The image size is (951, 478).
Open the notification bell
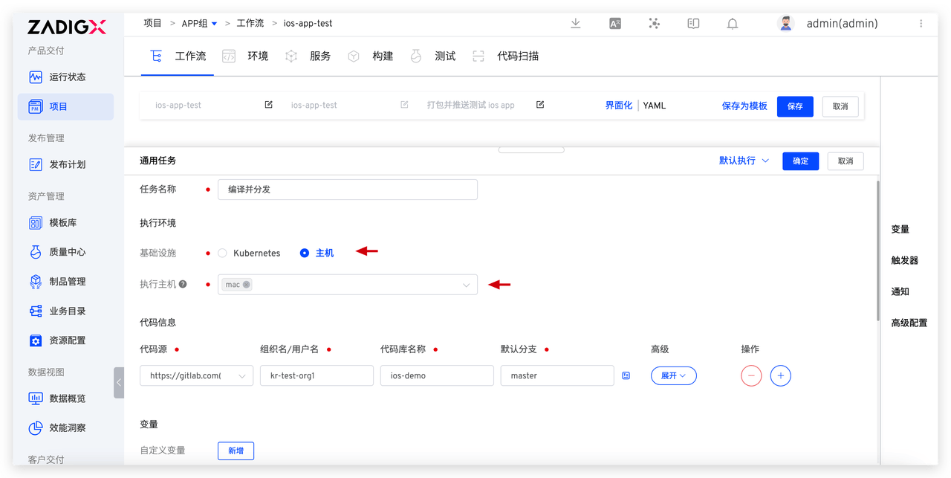pyautogui.click(x=732, y=24)
